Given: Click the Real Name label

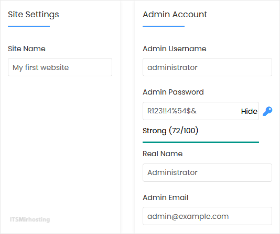Looking at the screenshot, I should [163, 154].
